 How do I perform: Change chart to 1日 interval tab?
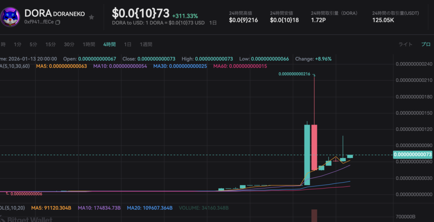tap(128, 44)
